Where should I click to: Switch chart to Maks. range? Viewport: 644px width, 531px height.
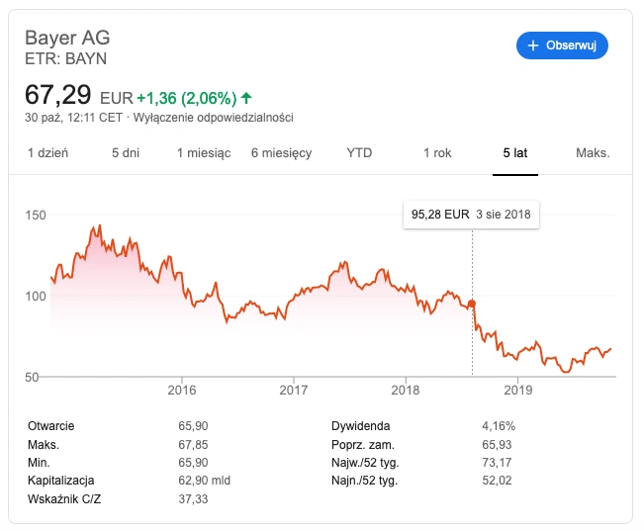[x=593, y=153]
